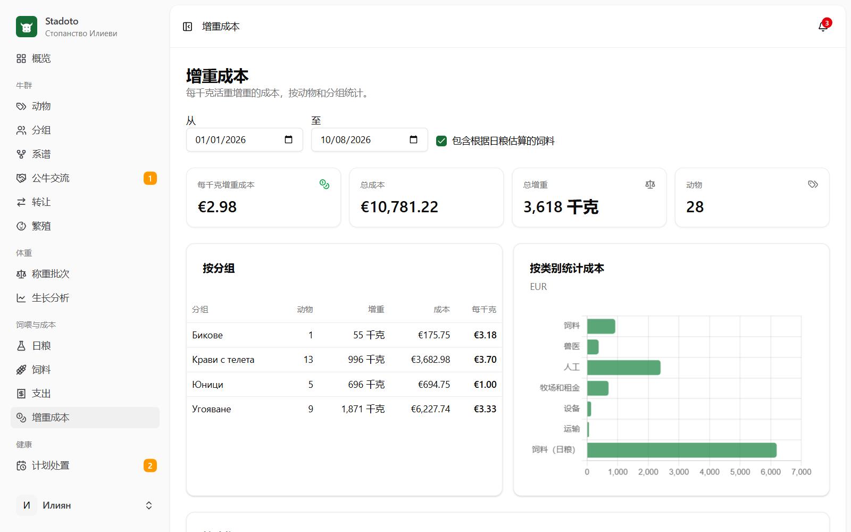The width and height of the screenshot is (851, 532).
Task: Expand the Илиян user menu
Action: coord(85,505)
